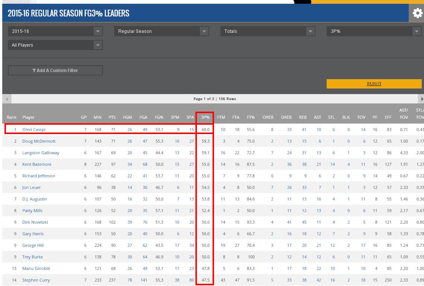The image size is (424, 286).
Task: Sort by the Player column header
Action: [x=28, y=117]
